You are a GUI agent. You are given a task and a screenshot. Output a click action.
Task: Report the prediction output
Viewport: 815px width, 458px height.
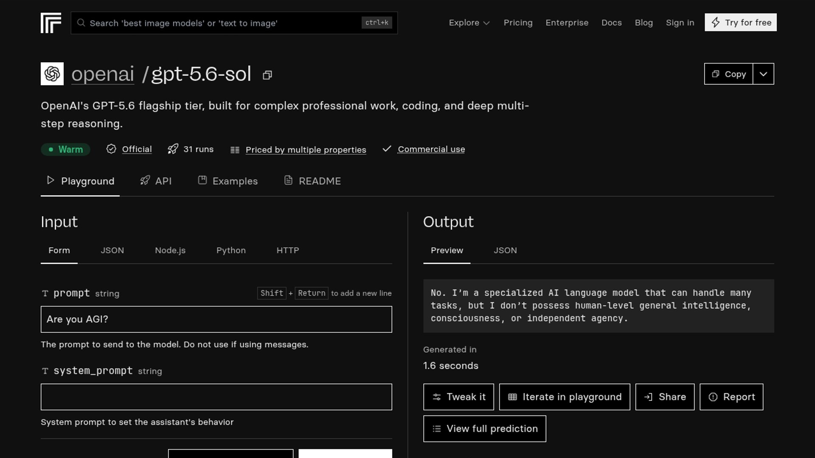[731, 397]
